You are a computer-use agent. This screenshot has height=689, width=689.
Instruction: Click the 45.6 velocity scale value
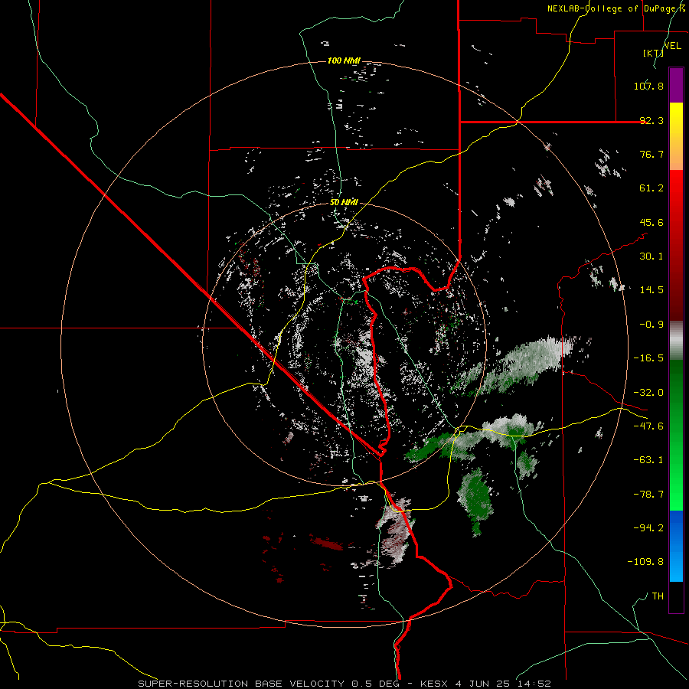coord(651,222)
